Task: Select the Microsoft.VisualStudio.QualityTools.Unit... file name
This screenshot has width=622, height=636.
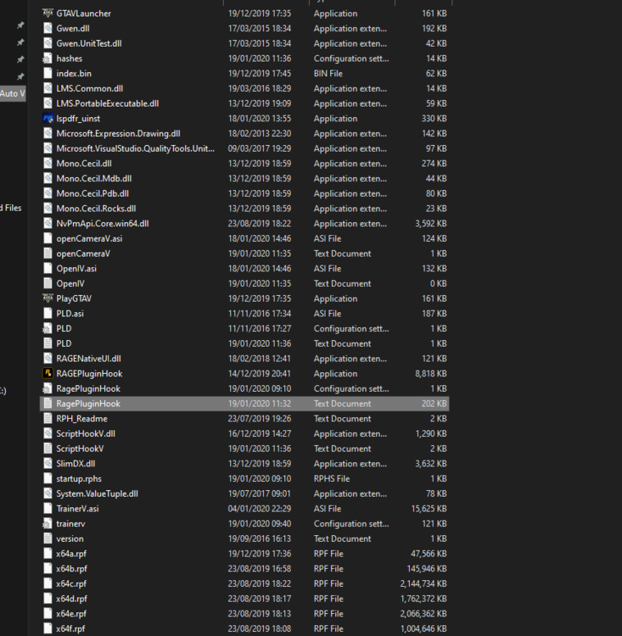Action: (x=136, y=148)
